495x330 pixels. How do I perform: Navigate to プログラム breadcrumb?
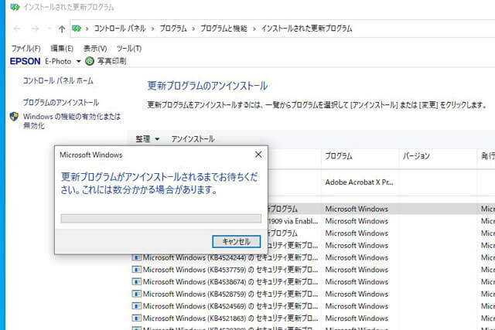(x=173, y=29)
